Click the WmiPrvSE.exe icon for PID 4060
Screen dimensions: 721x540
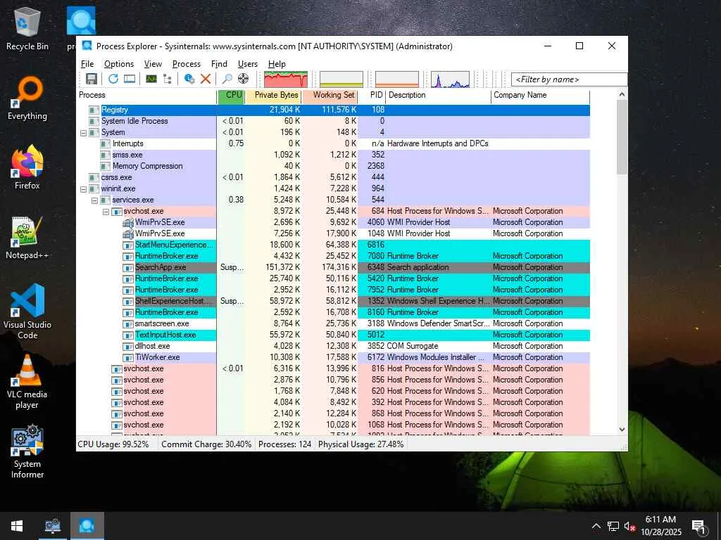[x=128, y=222]
